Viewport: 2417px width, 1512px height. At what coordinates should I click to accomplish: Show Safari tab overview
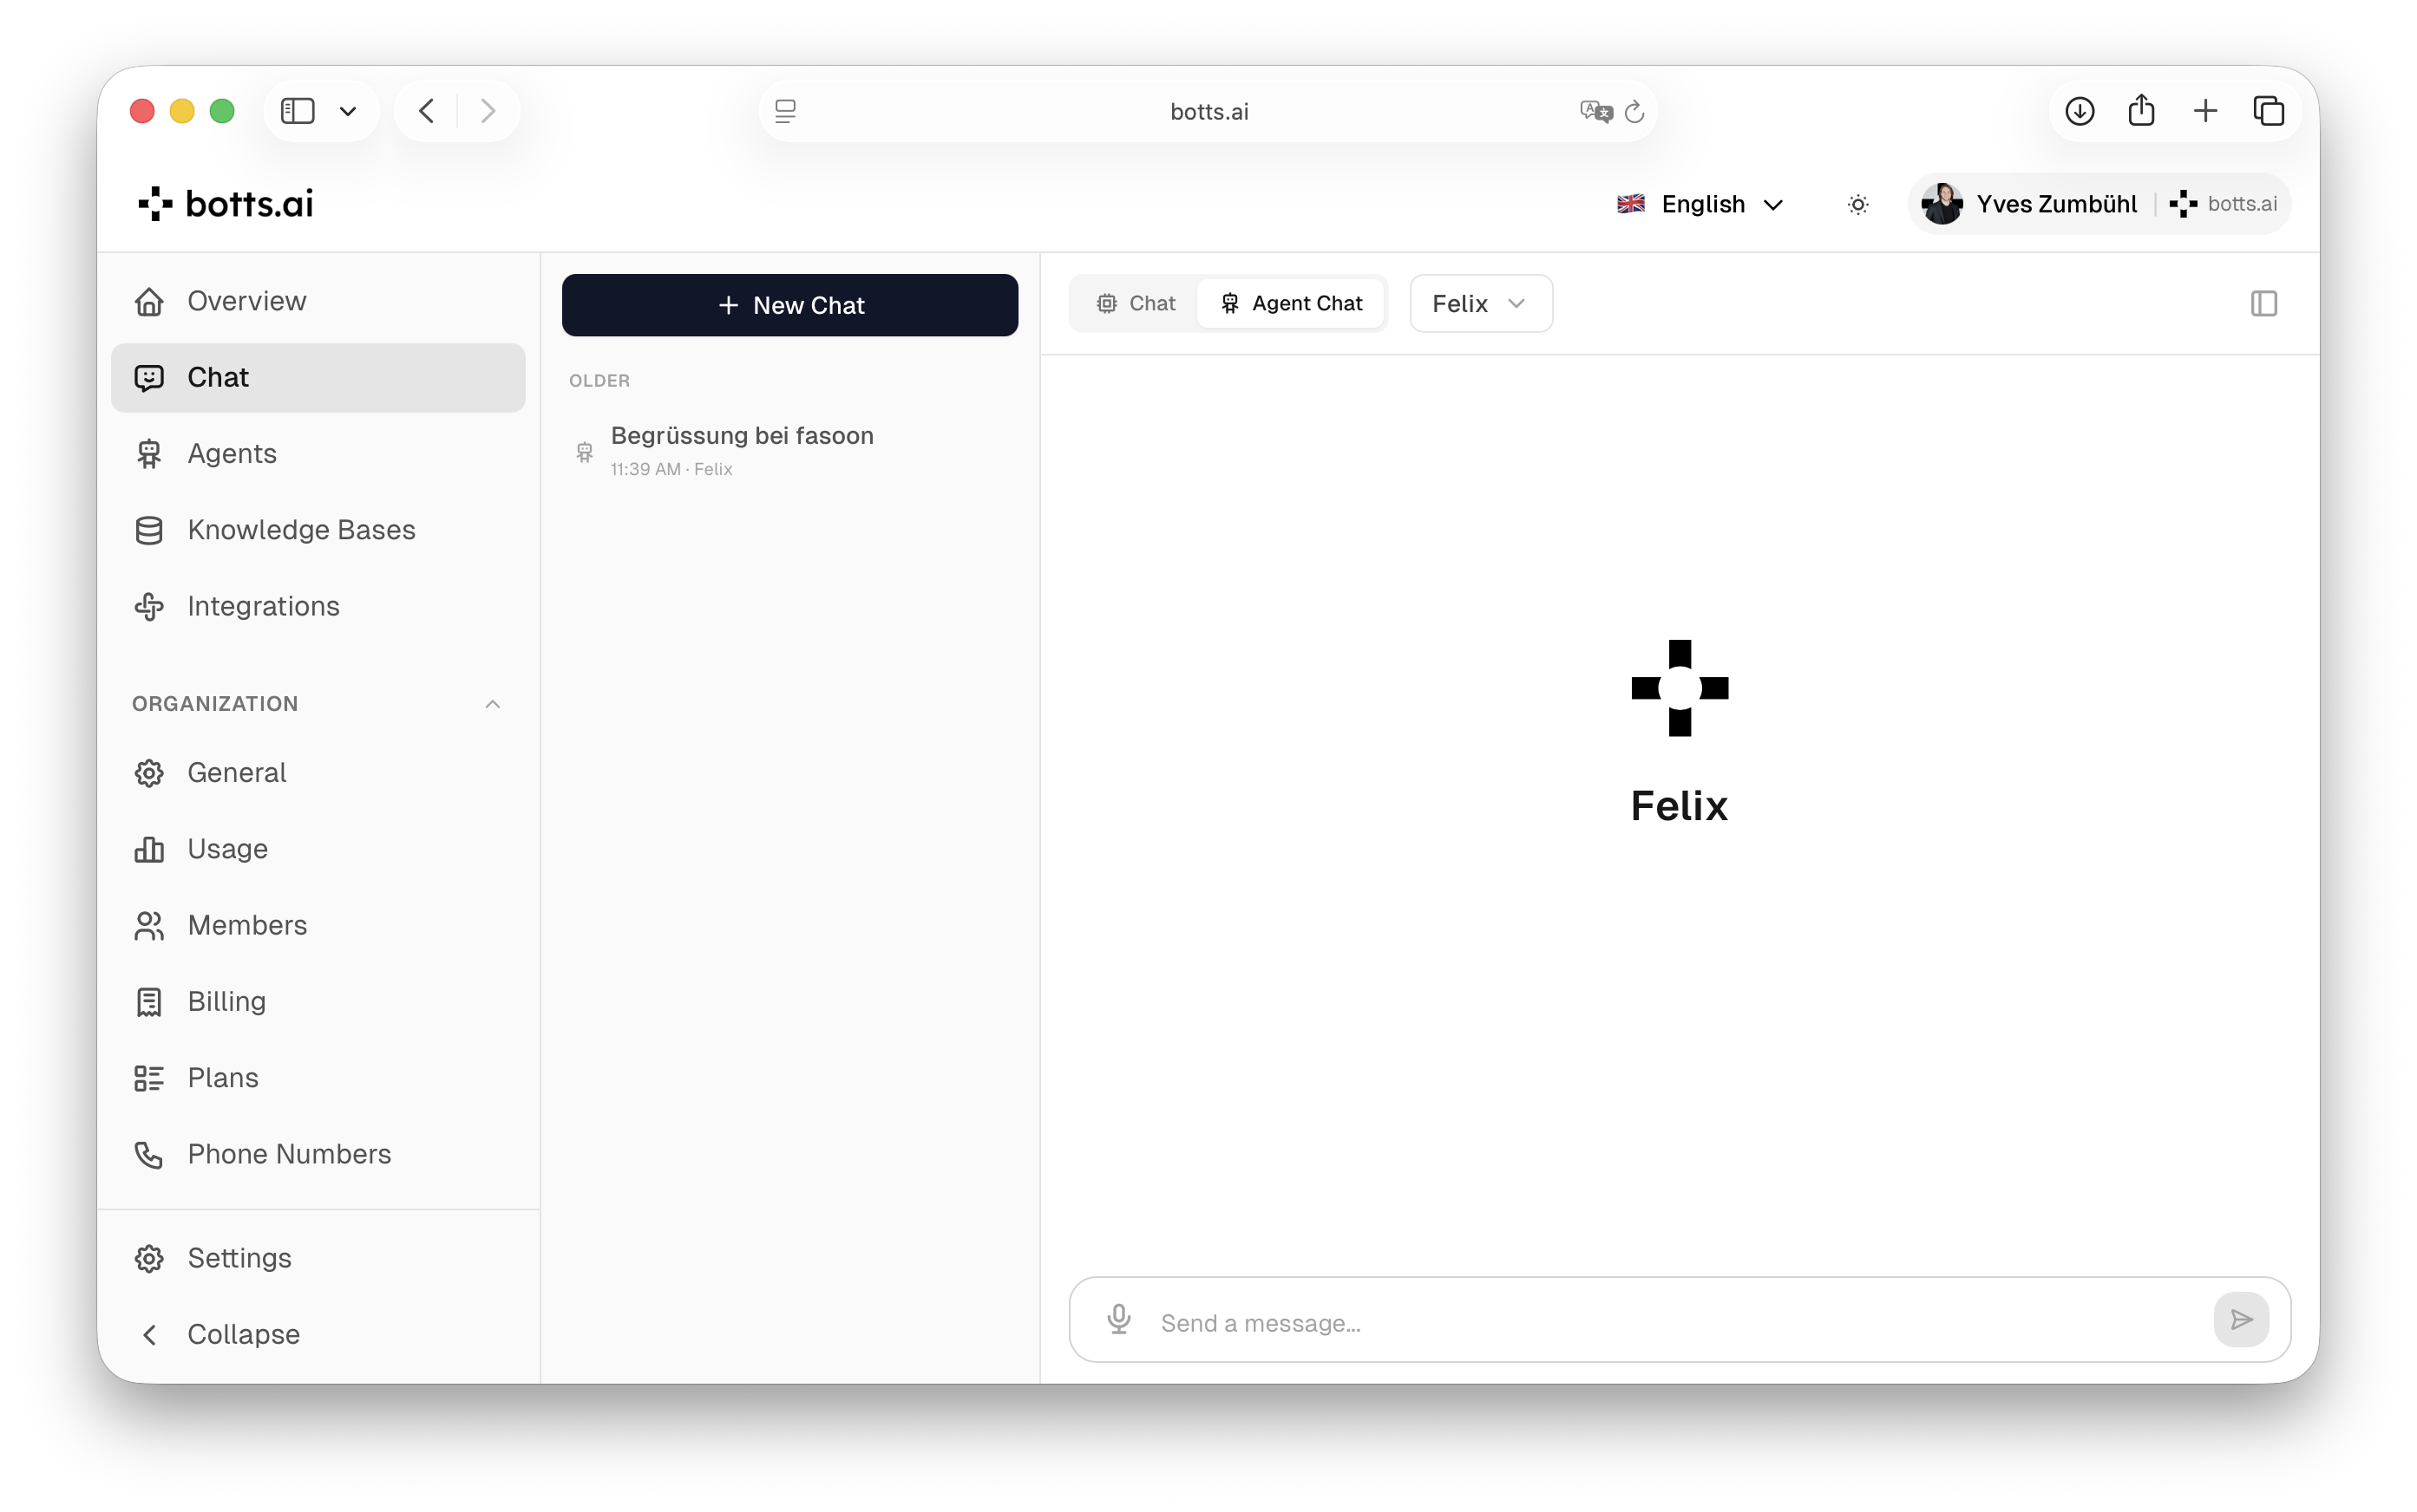coord(2269,111)
